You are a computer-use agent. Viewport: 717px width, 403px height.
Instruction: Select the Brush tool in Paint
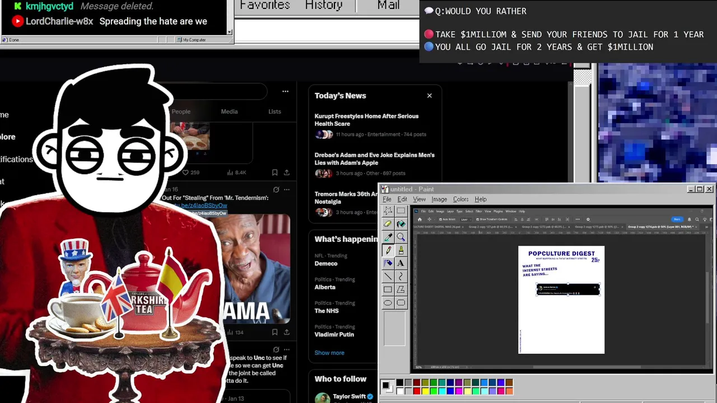(401, 250)
